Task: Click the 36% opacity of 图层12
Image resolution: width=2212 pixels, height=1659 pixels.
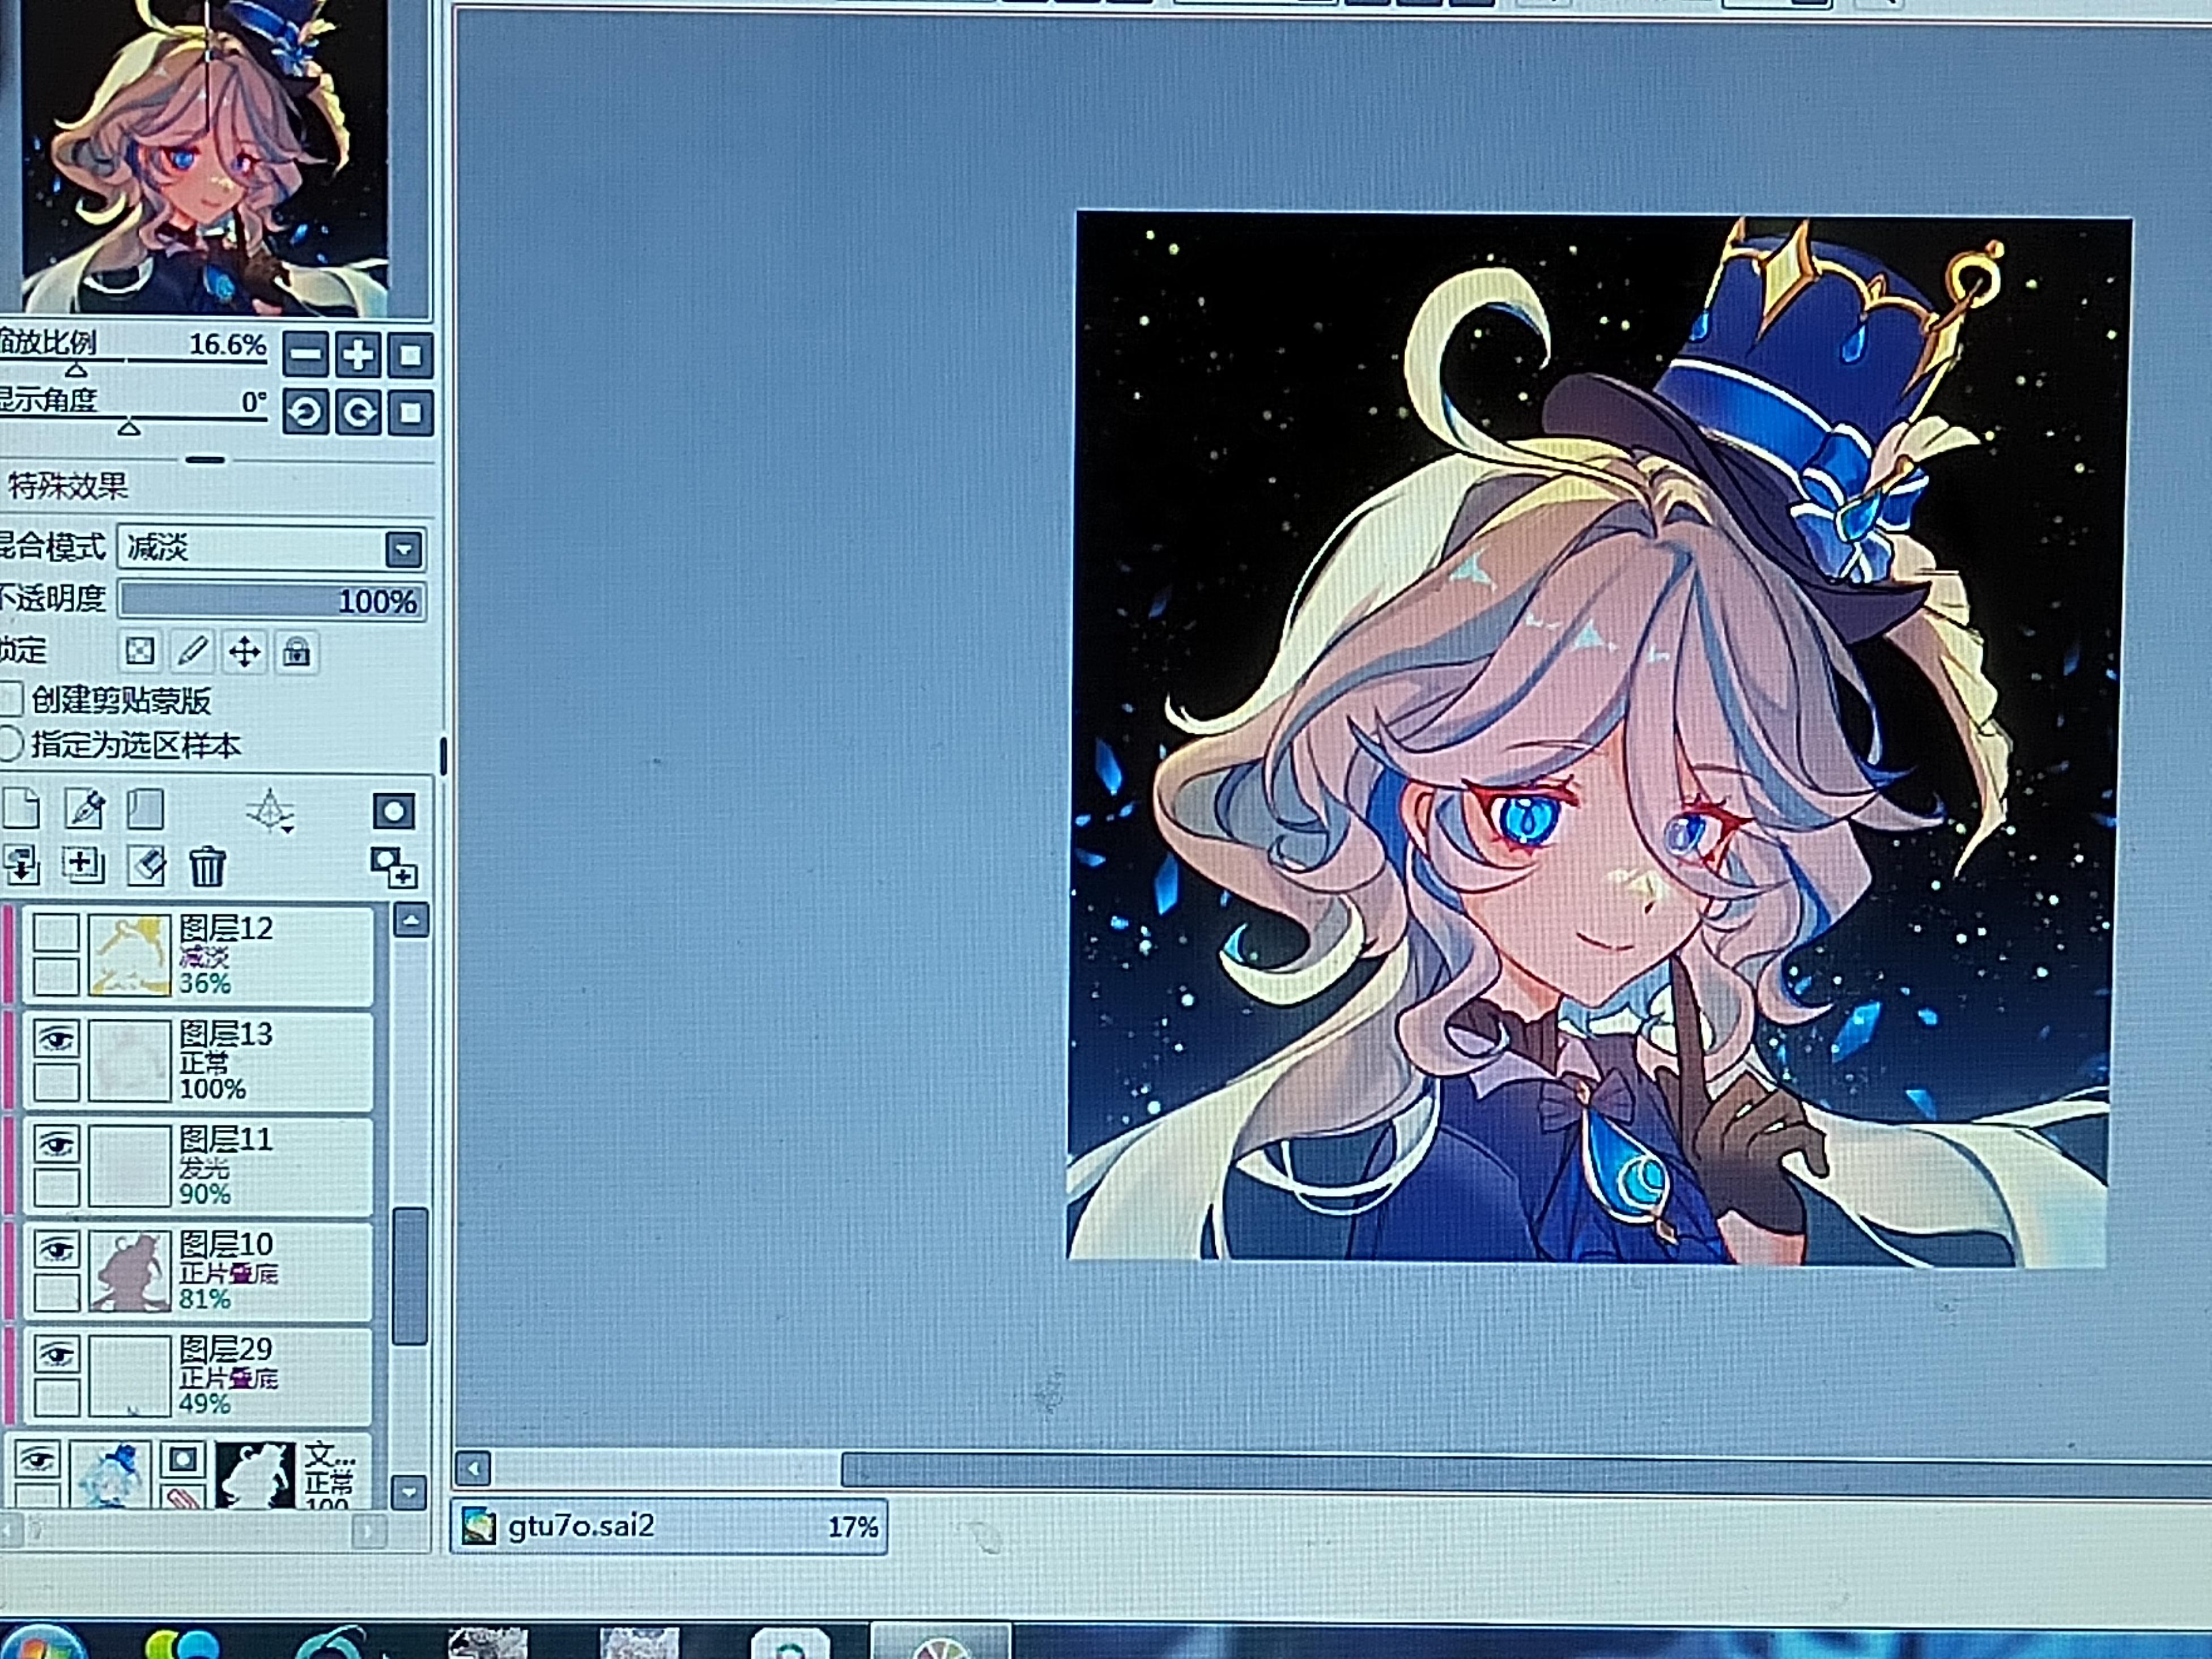Action: coord(205,983)
